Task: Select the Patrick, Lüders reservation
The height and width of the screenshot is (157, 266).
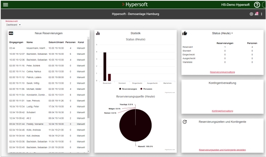Action: [47, 77]
